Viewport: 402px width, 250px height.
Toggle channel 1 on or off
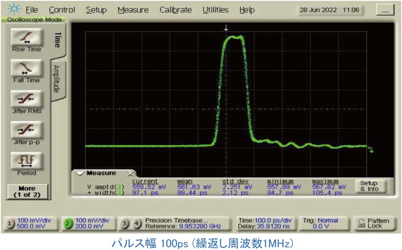[x=9, y=224]
